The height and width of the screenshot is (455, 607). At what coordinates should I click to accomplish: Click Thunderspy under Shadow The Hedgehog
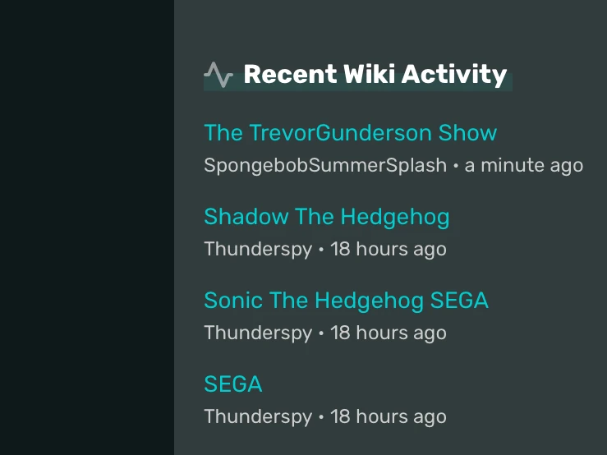click(x=258, y=249)
